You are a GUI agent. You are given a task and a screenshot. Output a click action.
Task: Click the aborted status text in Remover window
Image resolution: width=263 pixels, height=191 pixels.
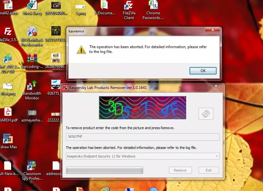pos(131,148)
